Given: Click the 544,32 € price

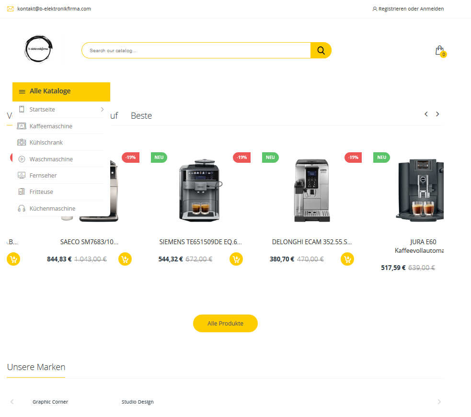Looking at the screenshot, I should tap(171, 259).
